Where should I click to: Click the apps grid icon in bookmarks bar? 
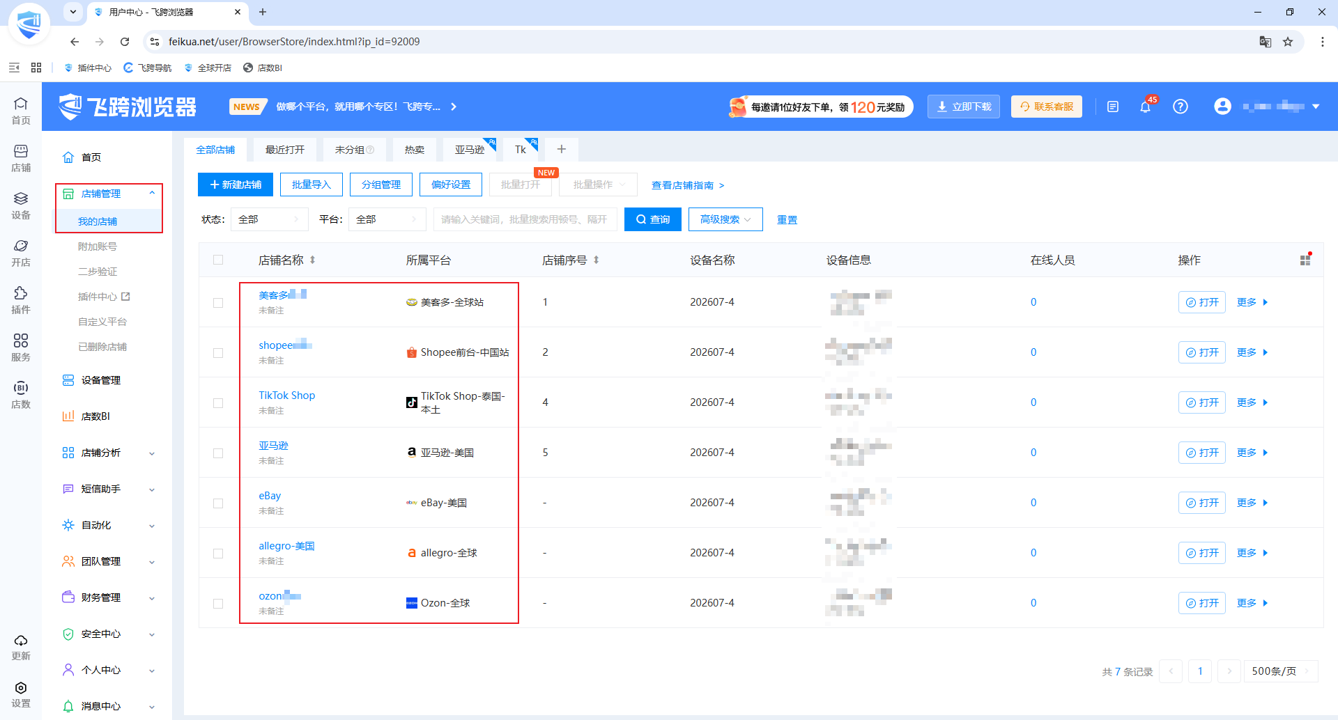(36, 68)
